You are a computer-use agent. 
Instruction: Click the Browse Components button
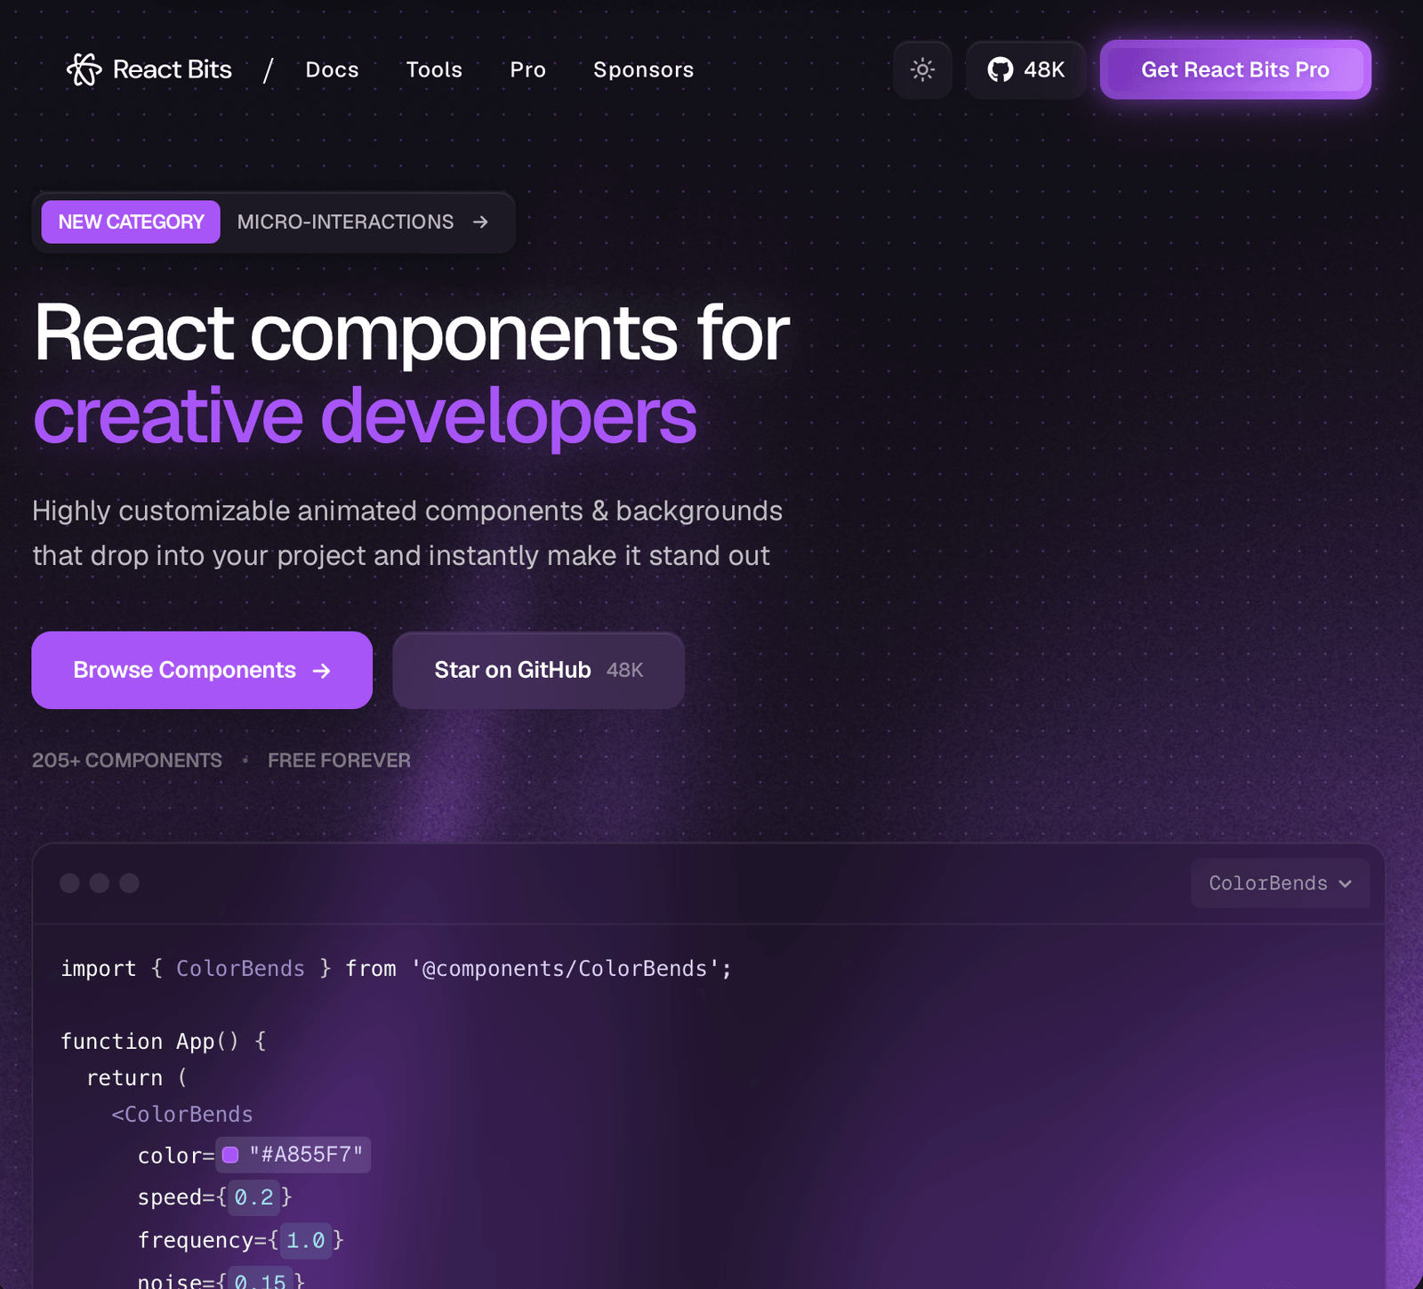(202, 670)
